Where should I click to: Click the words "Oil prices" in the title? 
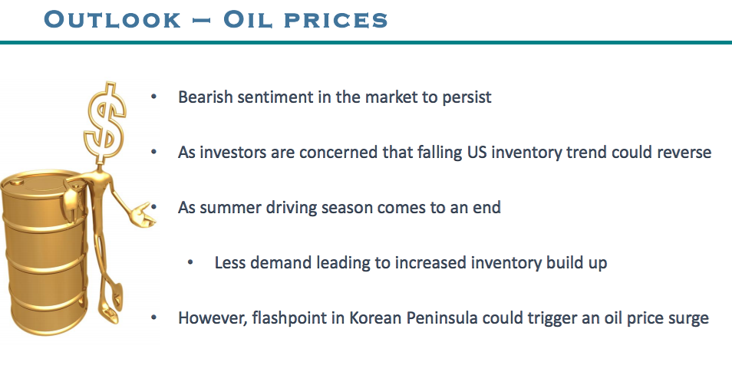(305, 18)
